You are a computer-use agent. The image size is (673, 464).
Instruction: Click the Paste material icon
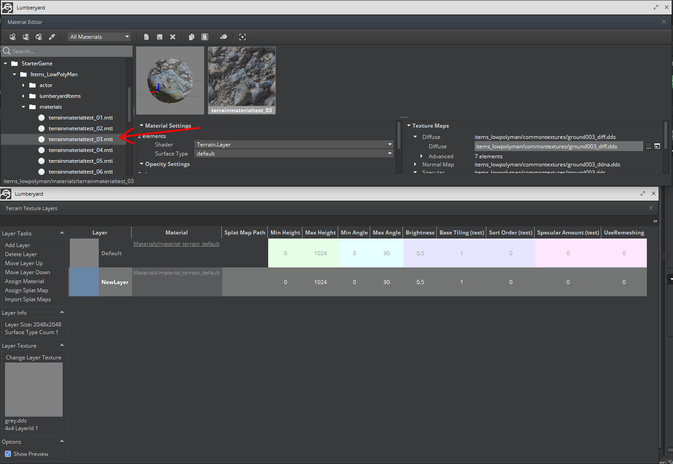pyautogui.click(x=205, y=37)
